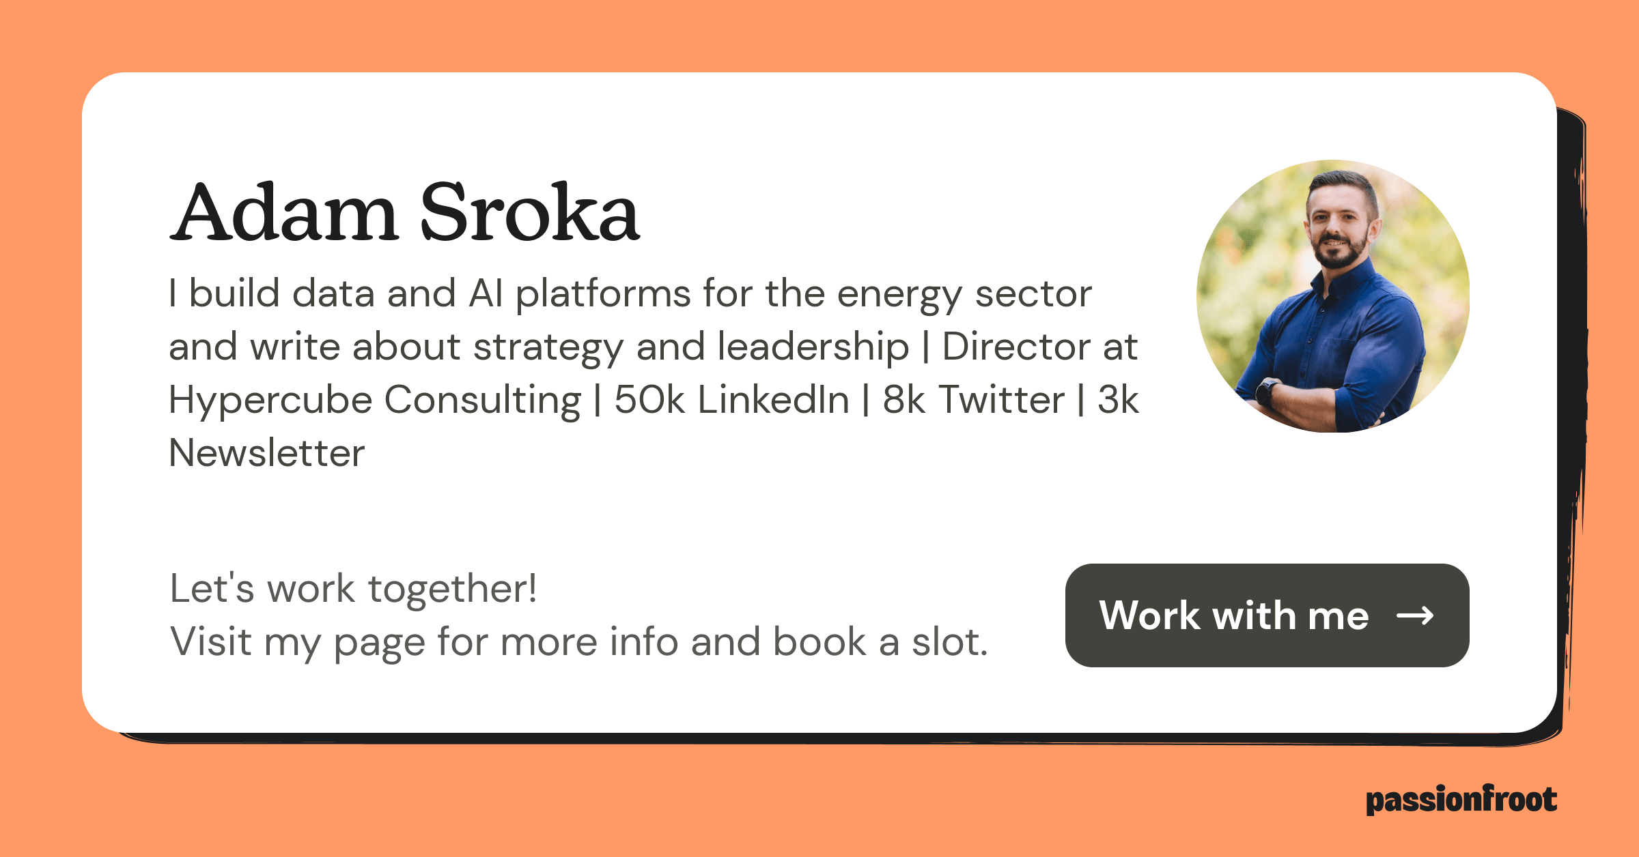This screenshot has width=1639, height=857.
Task: Click the 50k LinkedIn follower text
Action: (x=731, y=400)
